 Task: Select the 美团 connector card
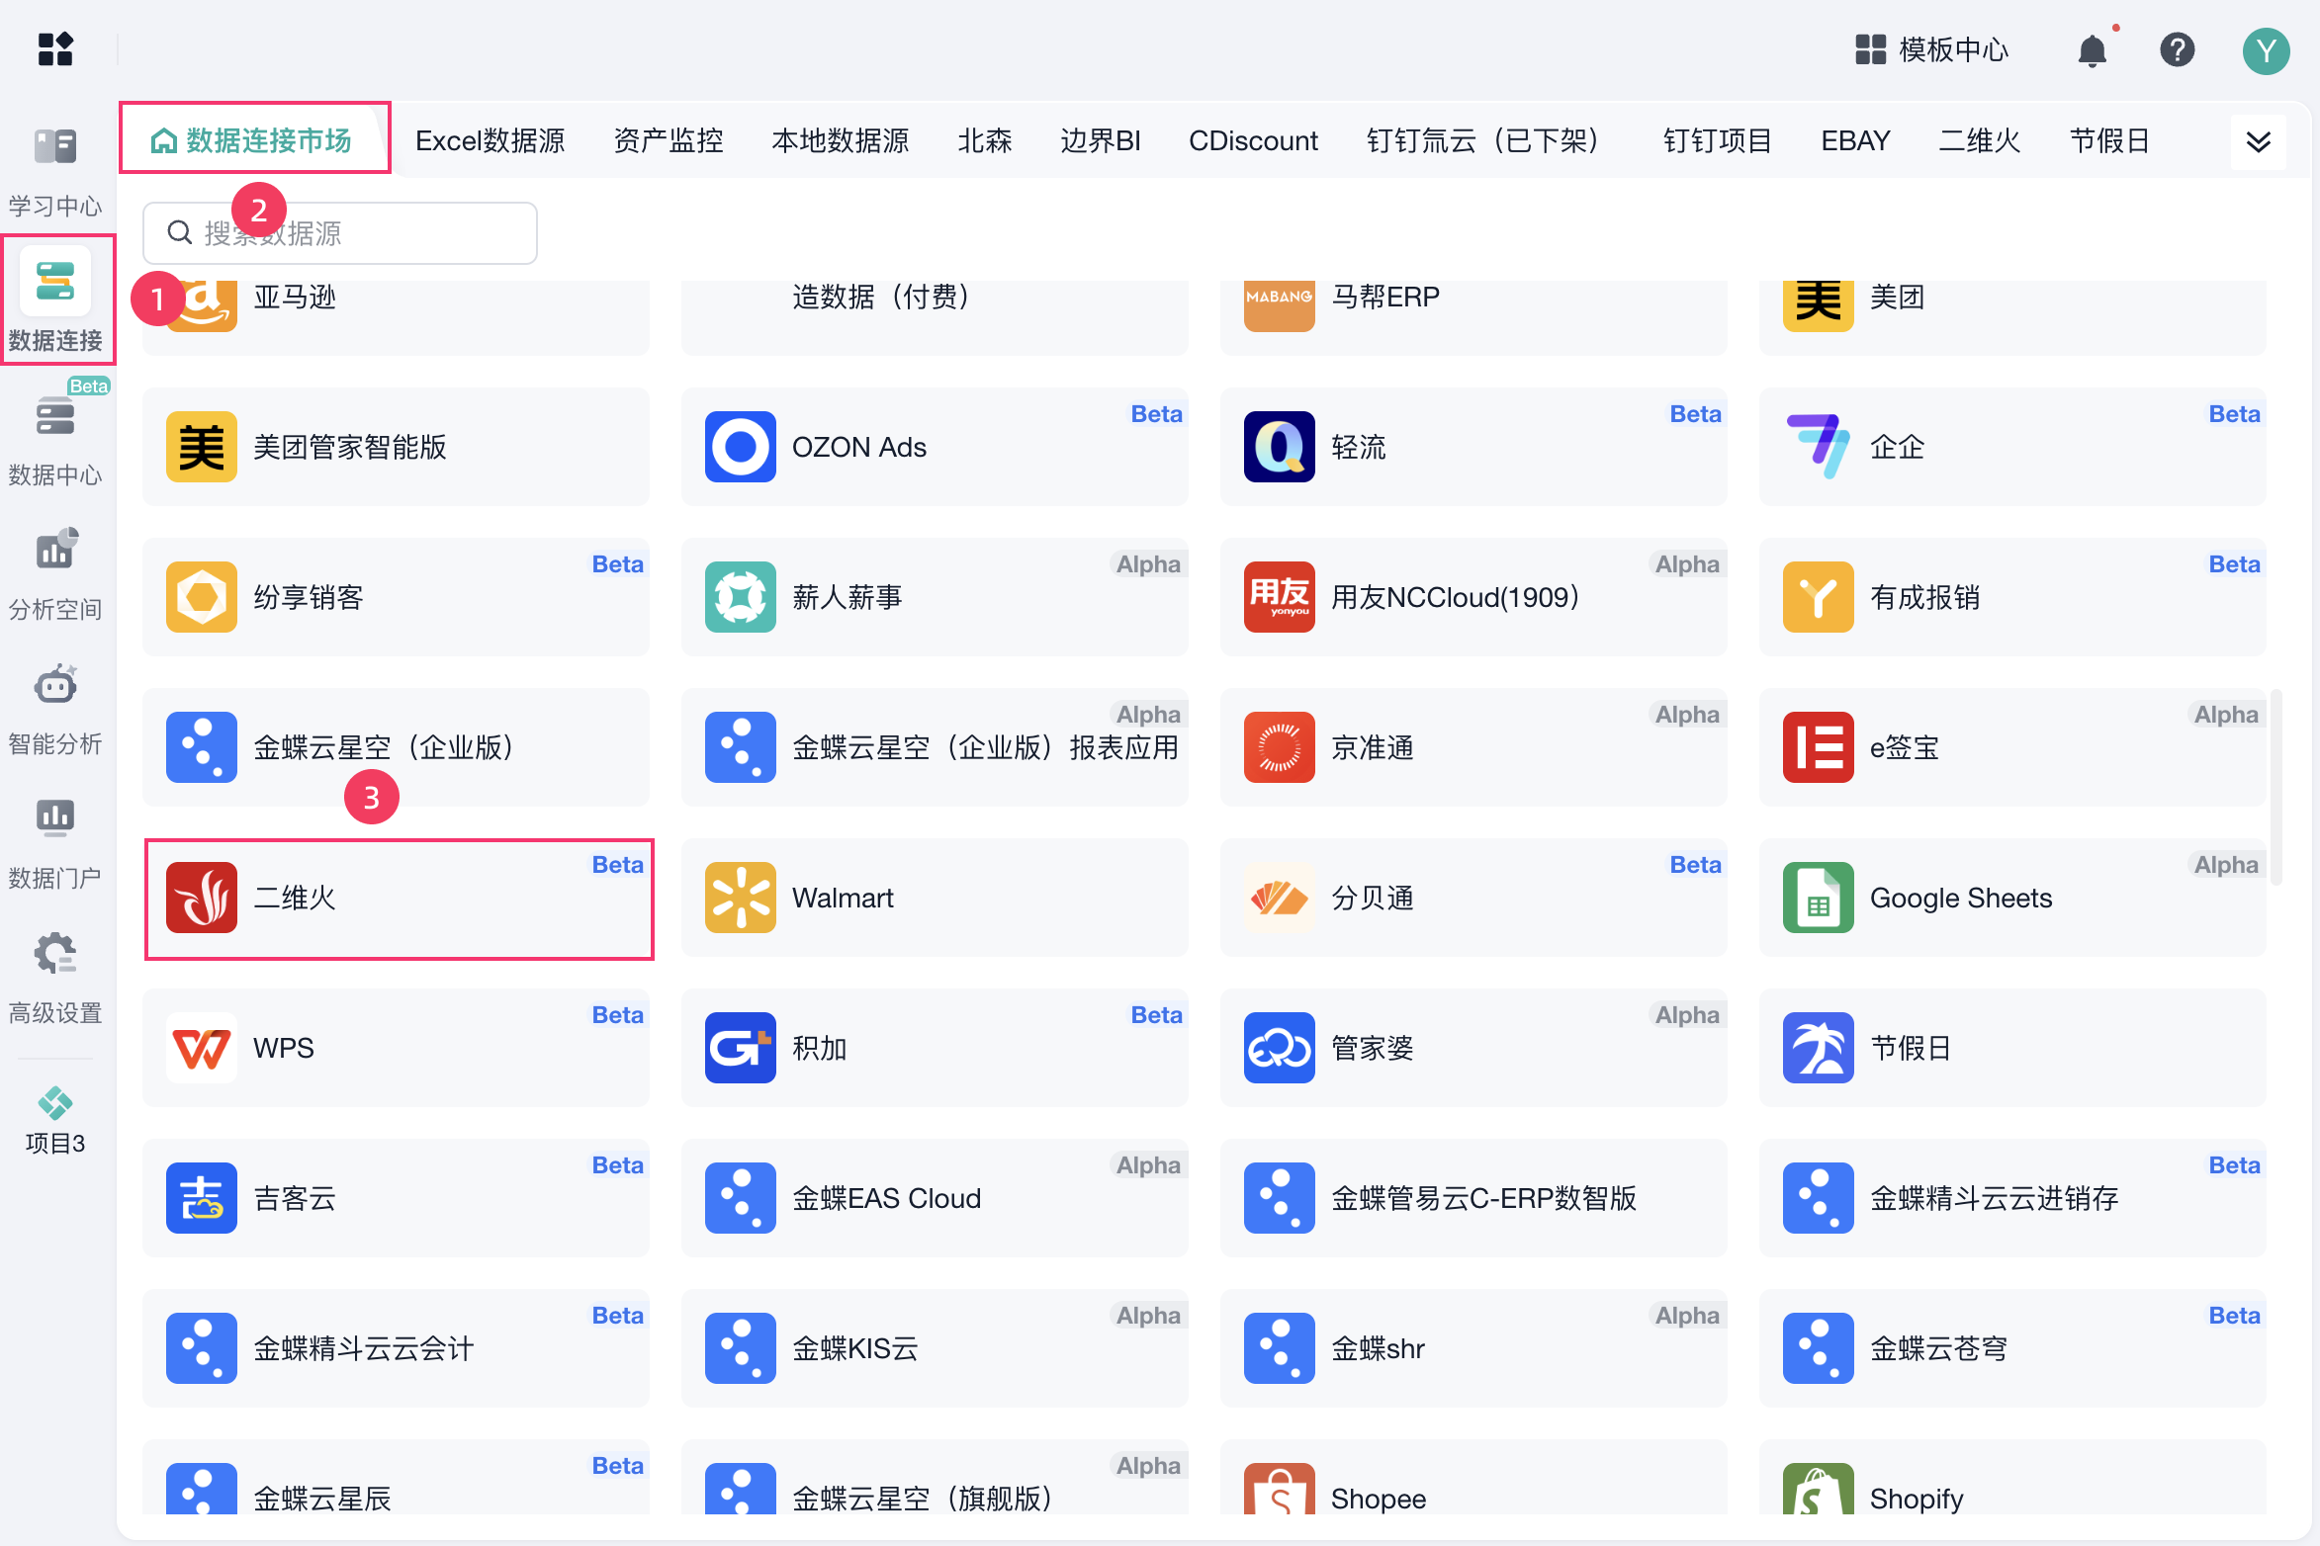pyautogui.click(x=2012, y=317)
